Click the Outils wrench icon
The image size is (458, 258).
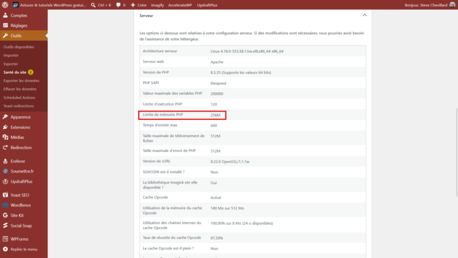tap(5, 36)
